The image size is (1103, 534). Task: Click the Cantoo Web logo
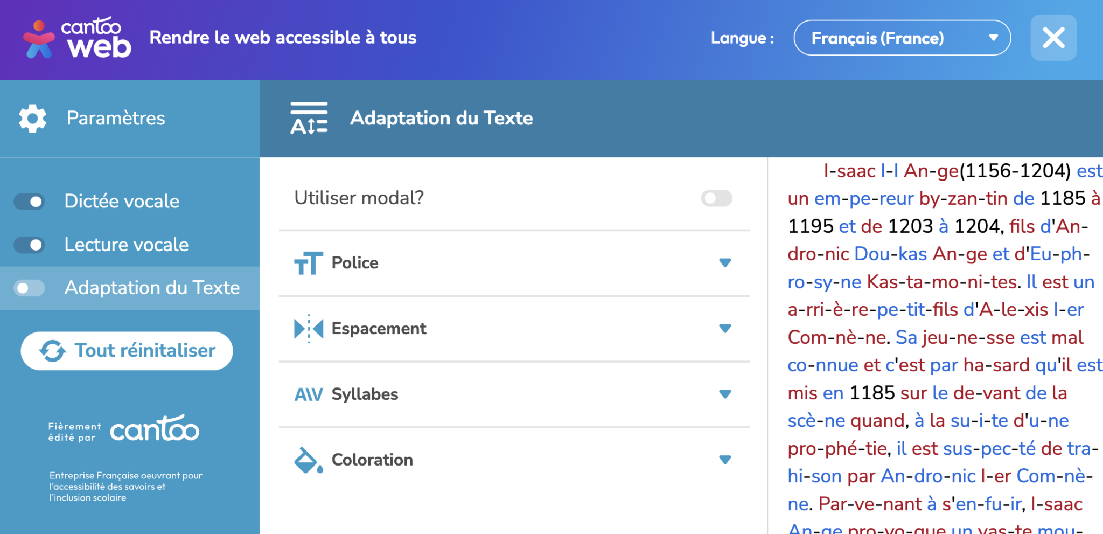pos(77,38)
